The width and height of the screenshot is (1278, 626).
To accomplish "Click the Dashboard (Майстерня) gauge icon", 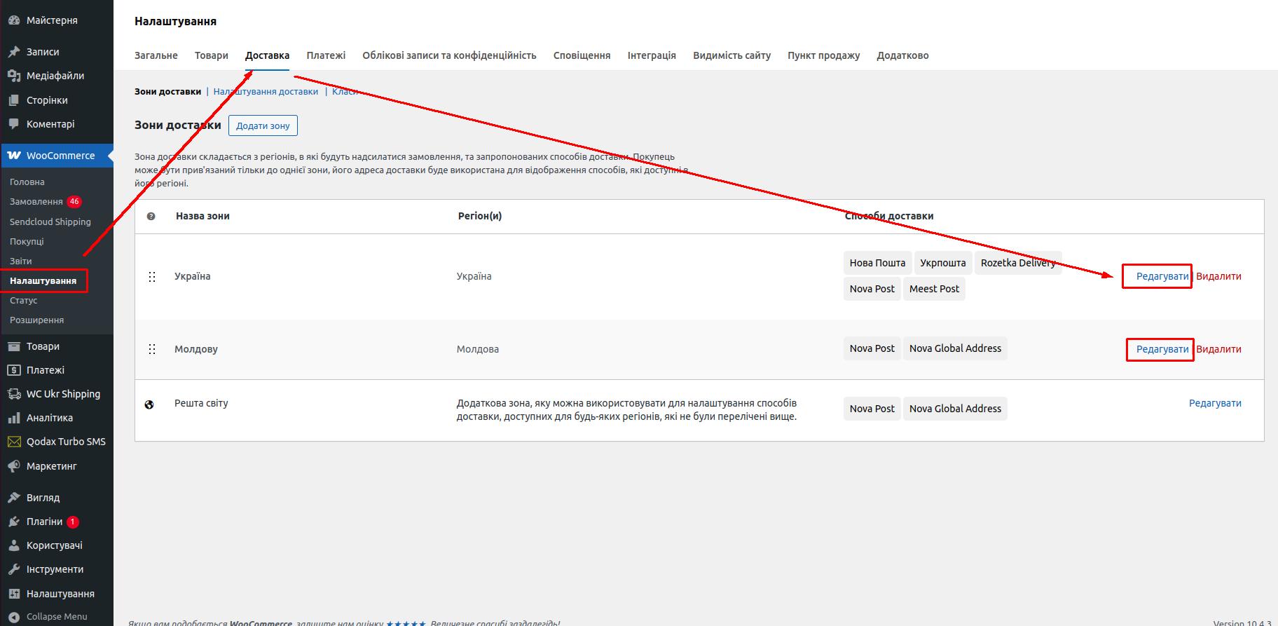I will pyautogui.click(x=14, y=20).
